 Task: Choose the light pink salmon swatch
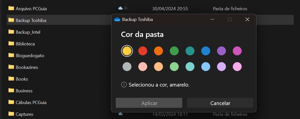[x=143, y=67]
